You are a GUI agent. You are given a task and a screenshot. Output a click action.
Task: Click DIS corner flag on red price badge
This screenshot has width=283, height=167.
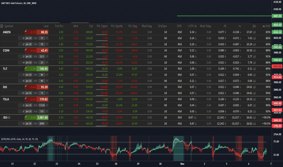(x=26, y=86)
